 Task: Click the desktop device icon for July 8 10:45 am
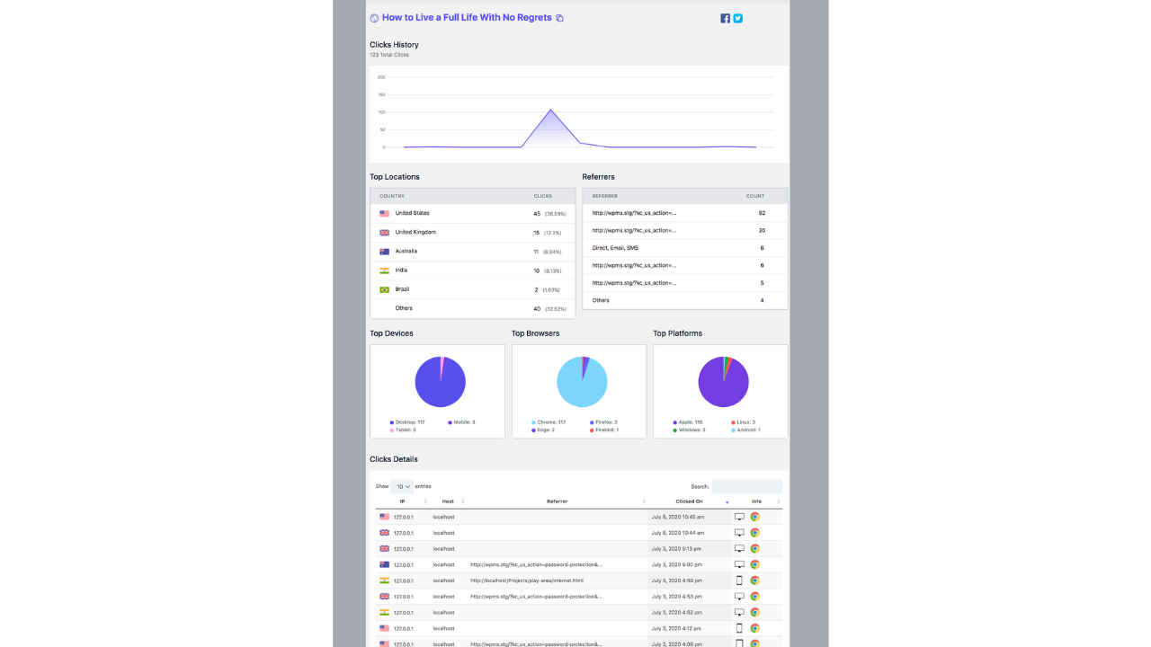[739, 517]
